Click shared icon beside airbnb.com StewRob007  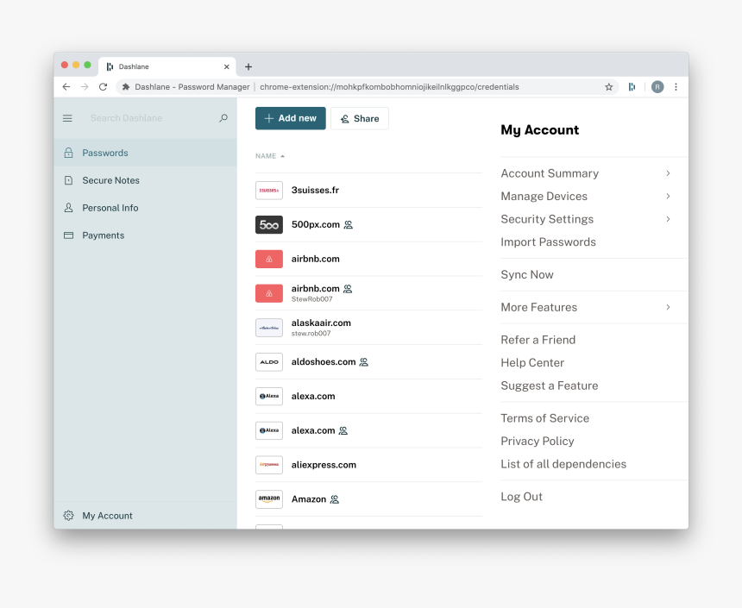point(348,289)
